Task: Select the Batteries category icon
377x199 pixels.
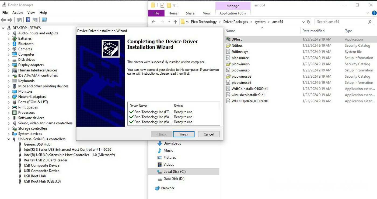Action: (x=15, y=38)
